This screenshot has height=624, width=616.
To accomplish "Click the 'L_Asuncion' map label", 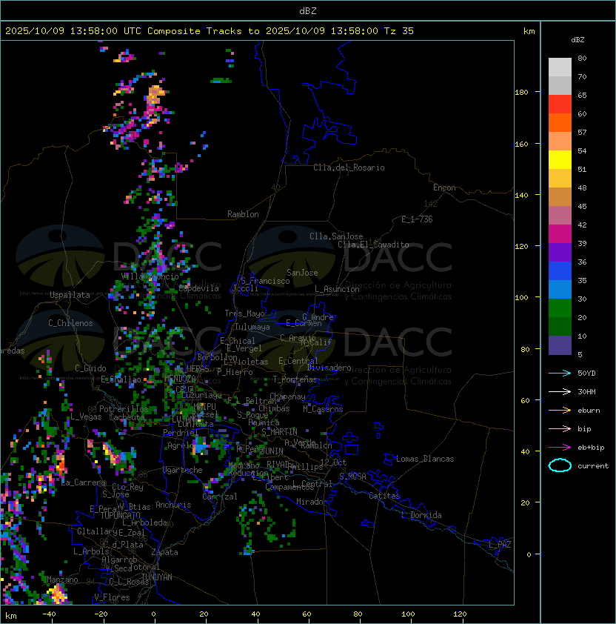I will [337, 289].
